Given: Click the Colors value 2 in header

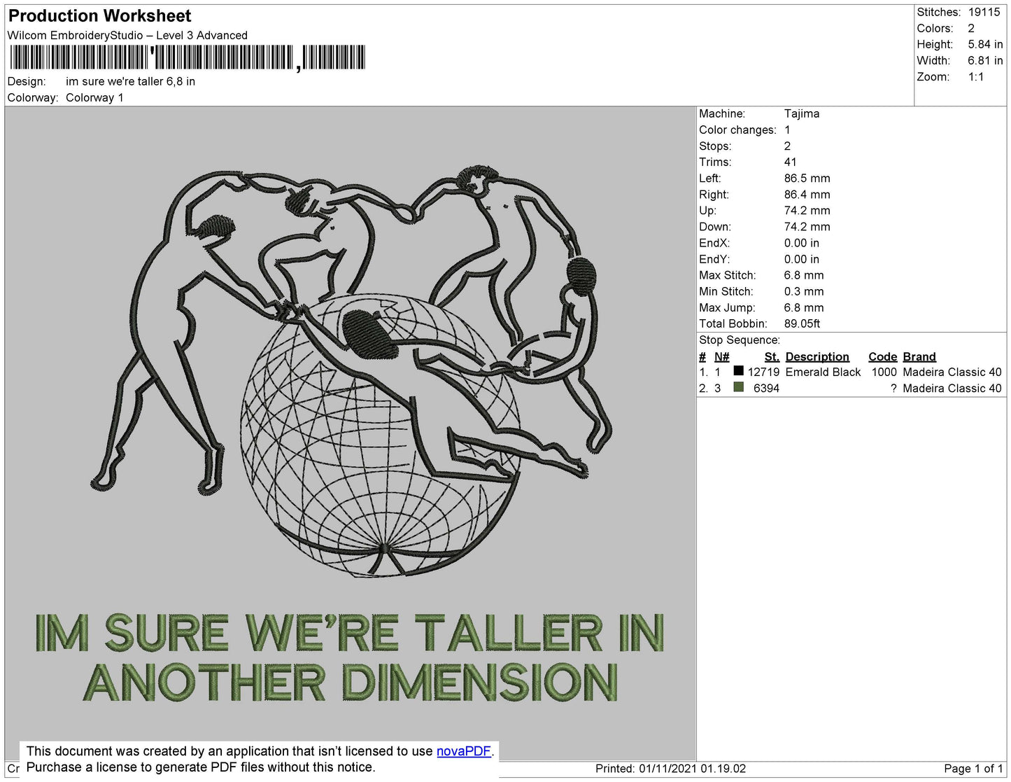Looking at the screenshot, I should [x=971, y=28].
